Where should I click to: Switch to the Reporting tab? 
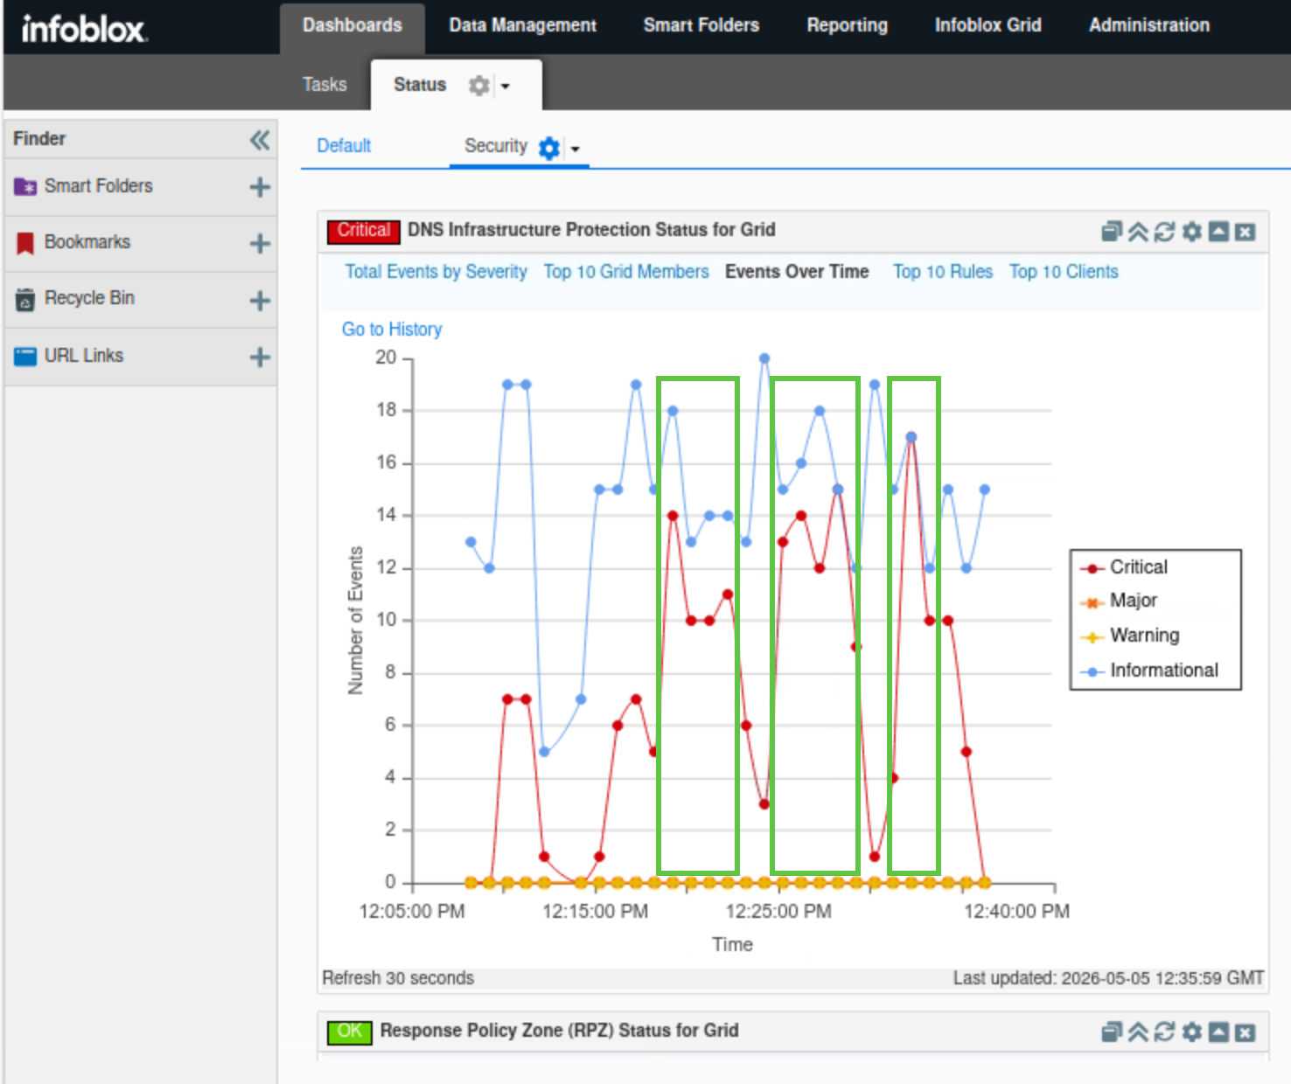coord(848,25)
